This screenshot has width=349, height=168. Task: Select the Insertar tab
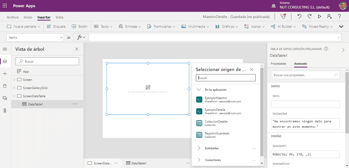tap(44, 17)
